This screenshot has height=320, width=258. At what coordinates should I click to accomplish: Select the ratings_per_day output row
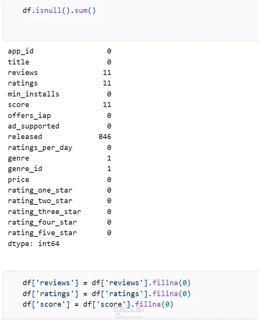(x=60, y=148)
